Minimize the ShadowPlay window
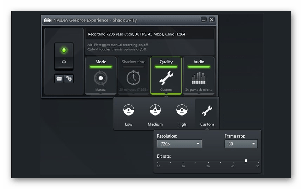The width and height of the screenshot is (302, 189). tap(204, 20)
